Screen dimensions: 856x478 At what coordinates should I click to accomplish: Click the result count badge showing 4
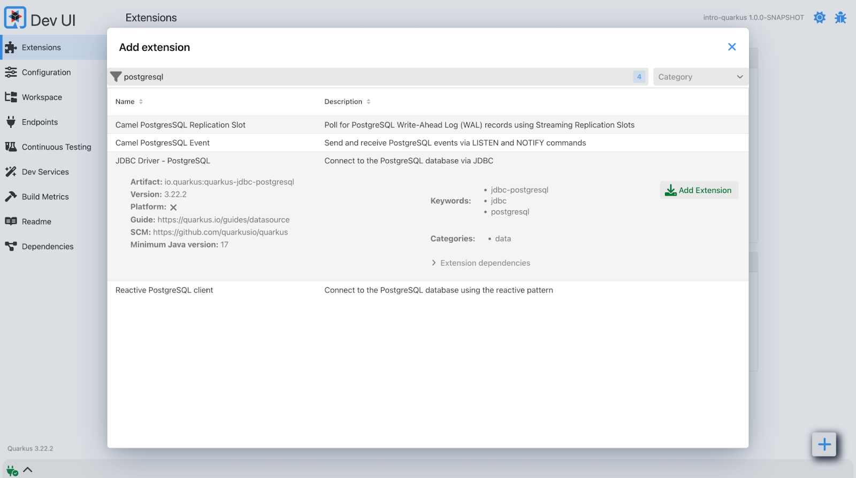639,77
